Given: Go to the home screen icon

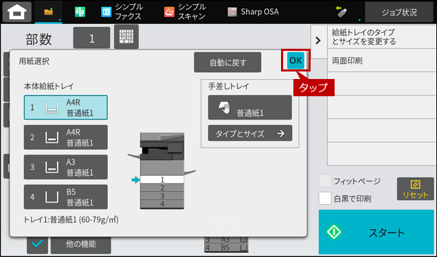Looking at the screenshot, I should click(17, 12).
